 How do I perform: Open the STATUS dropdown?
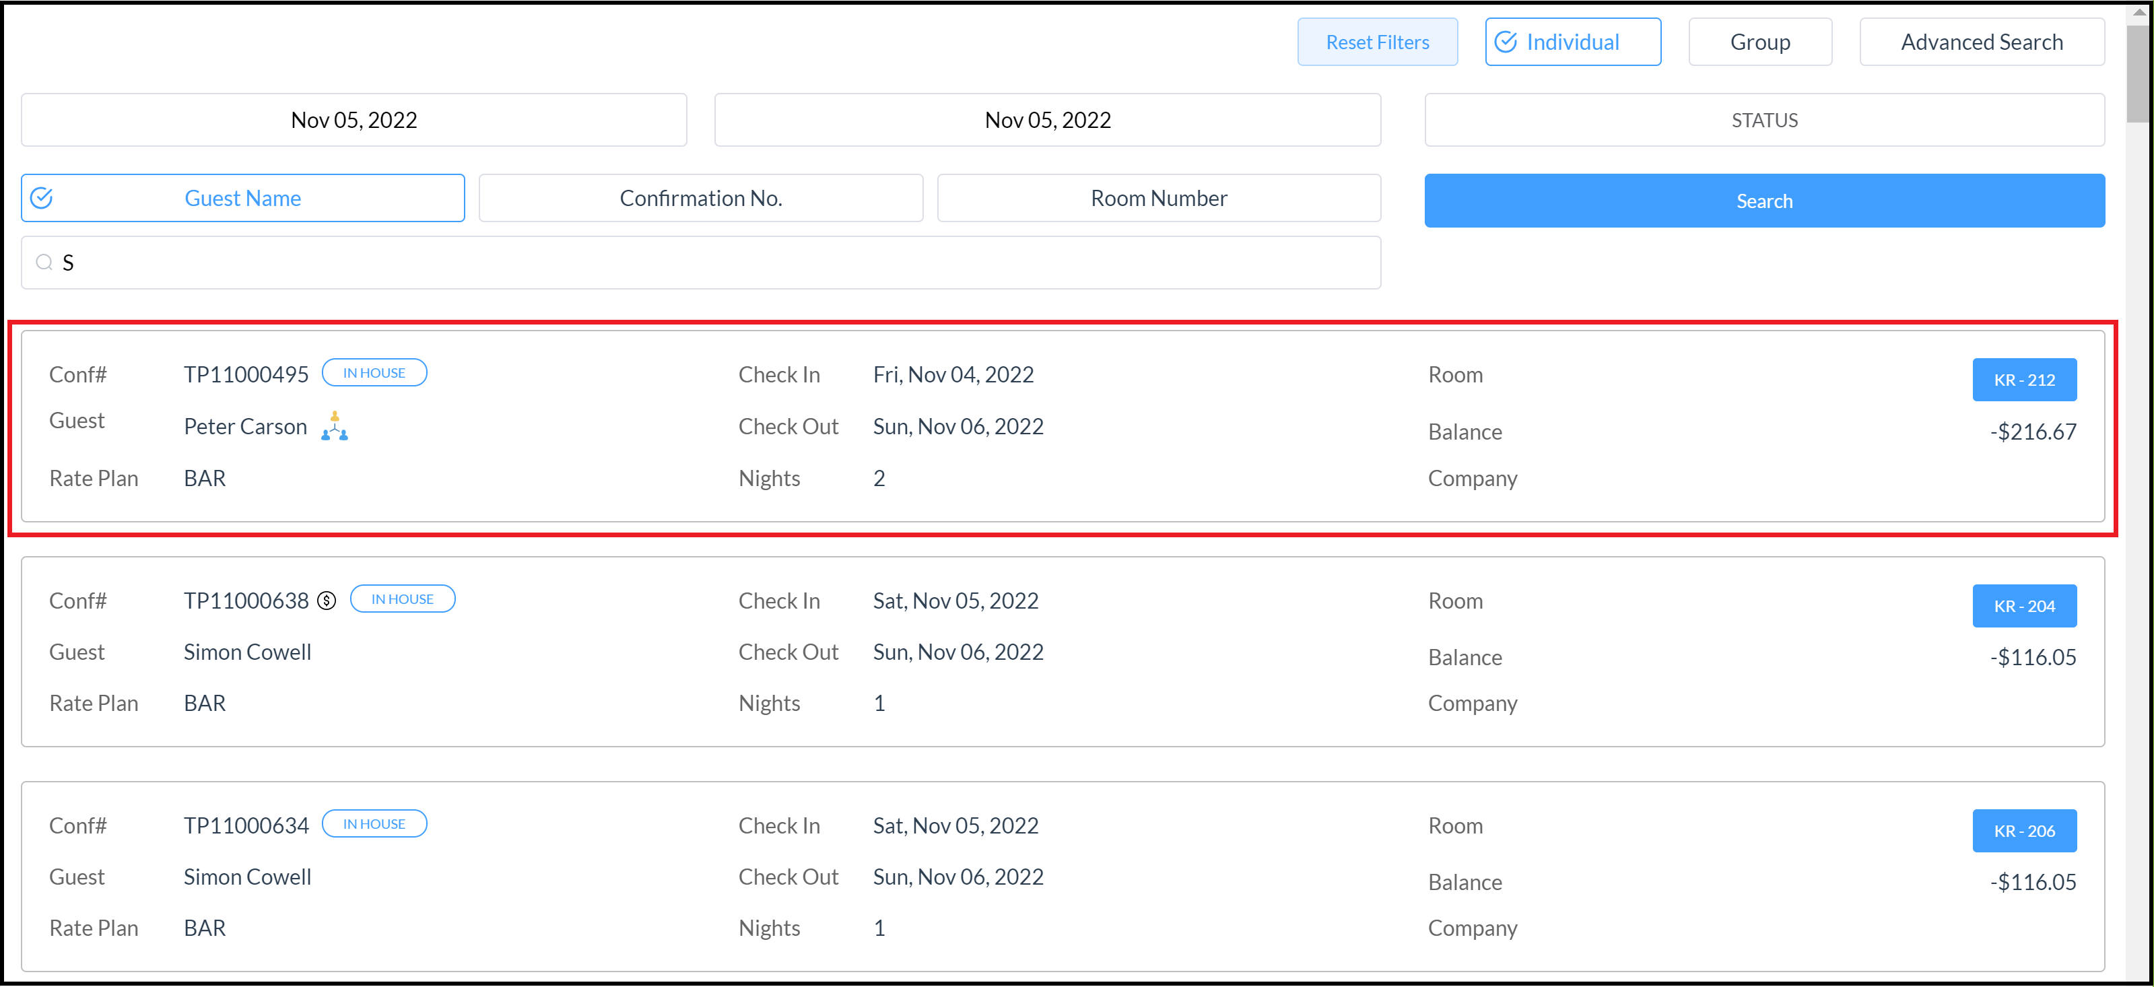(1763, 120)
